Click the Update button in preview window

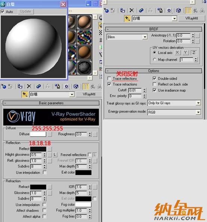pyautogui.click(x=26, y=12)
